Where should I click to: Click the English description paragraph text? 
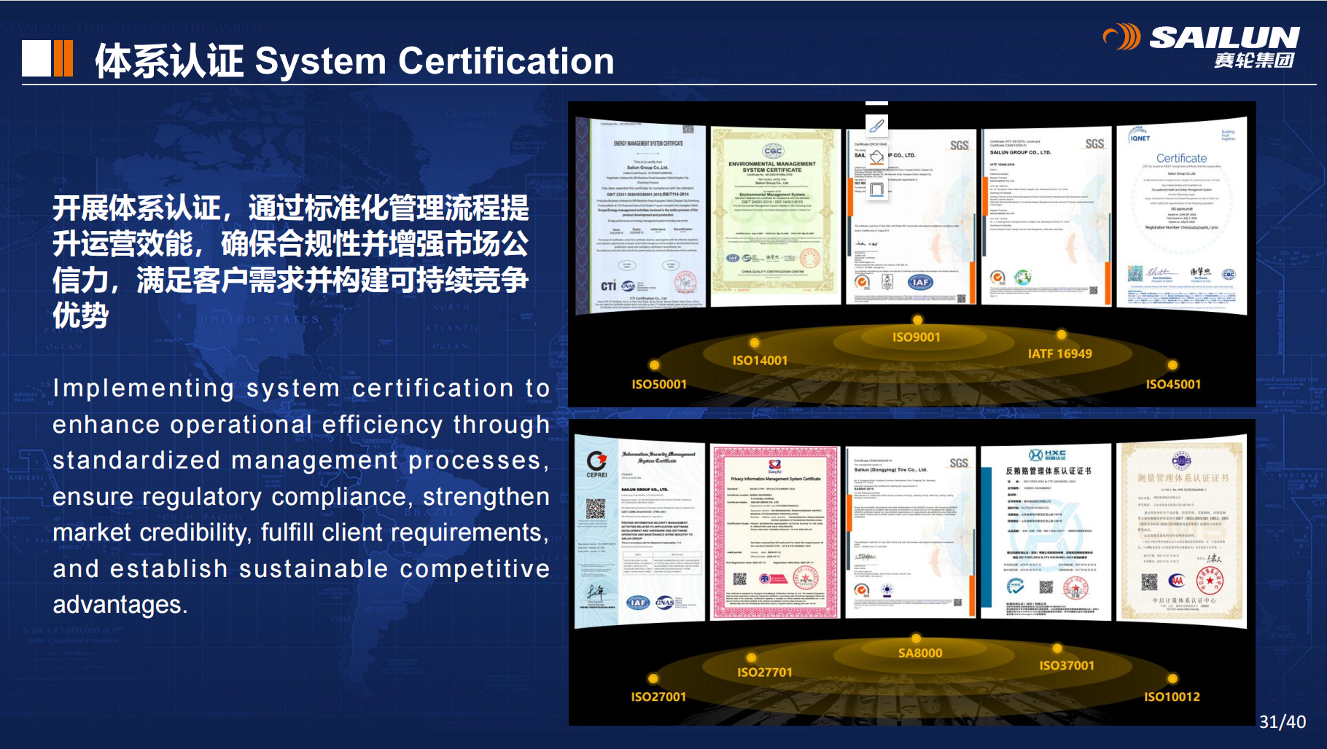[300, 496]
